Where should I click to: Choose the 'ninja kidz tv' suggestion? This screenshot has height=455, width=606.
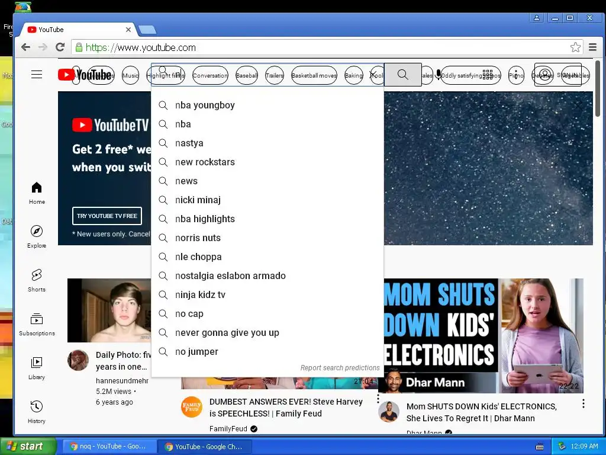(x=267, y=295)
